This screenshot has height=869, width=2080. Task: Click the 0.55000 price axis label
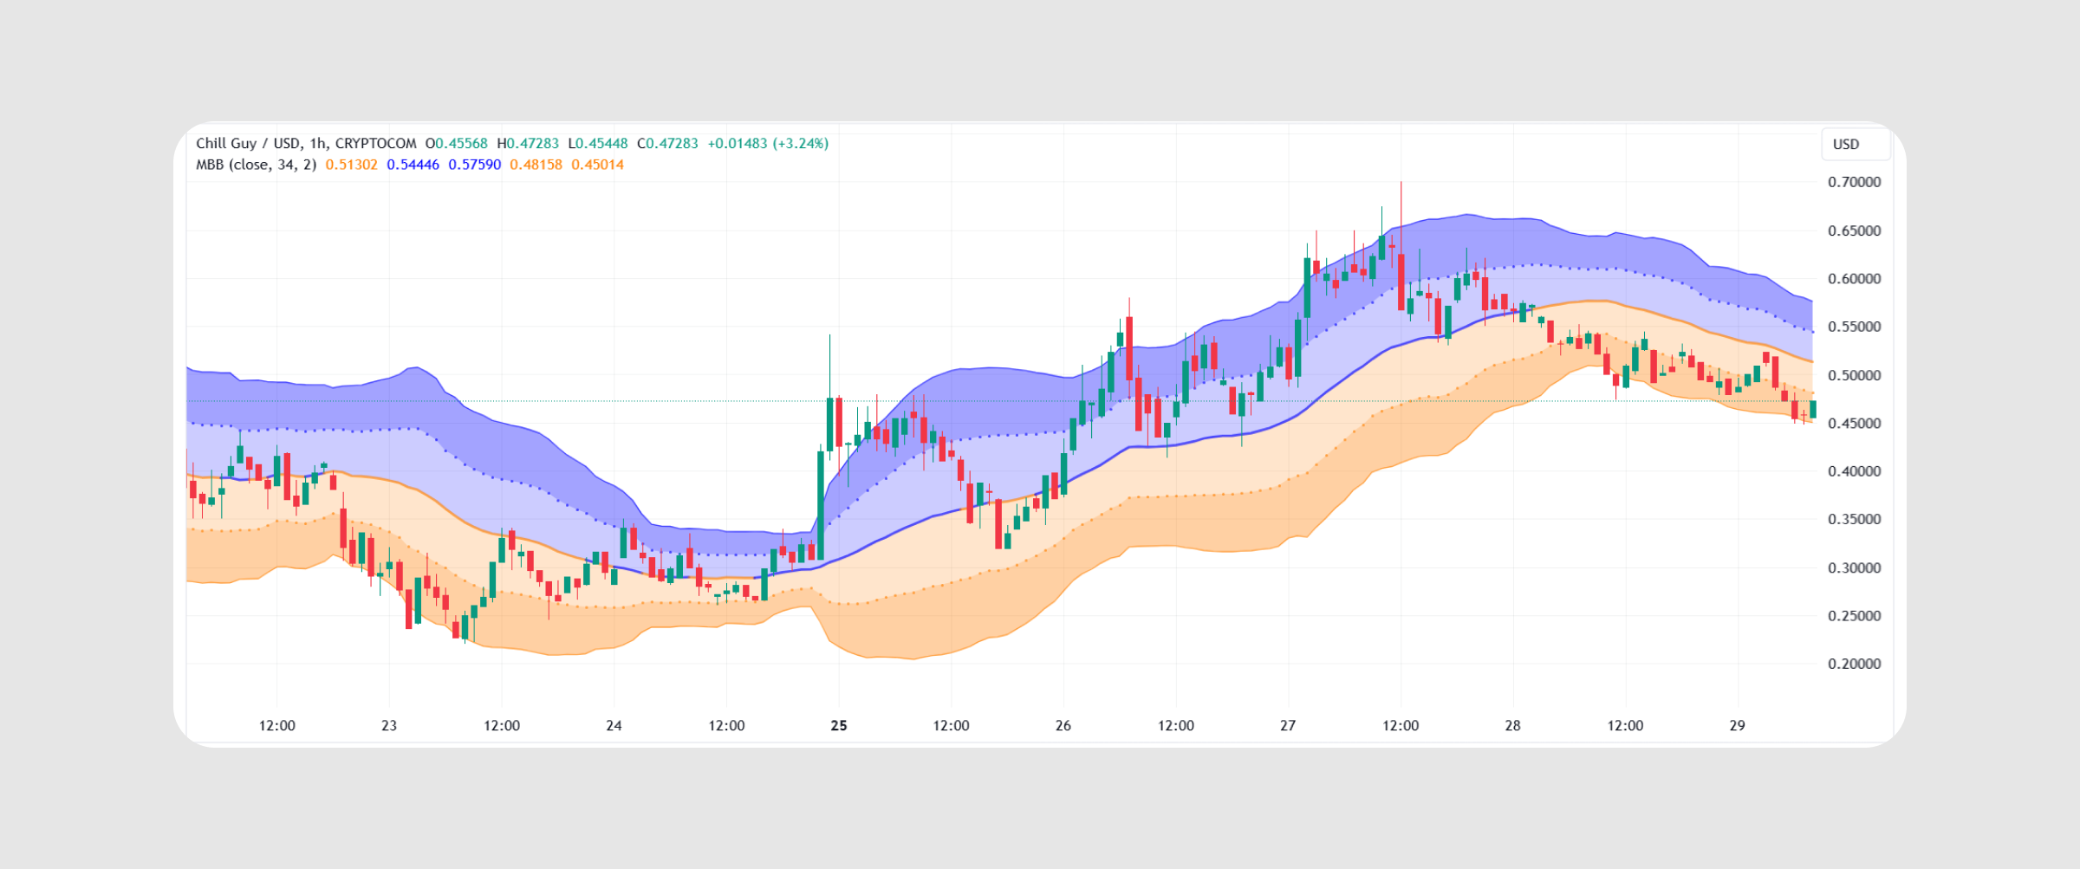[x=1855, y=327]
